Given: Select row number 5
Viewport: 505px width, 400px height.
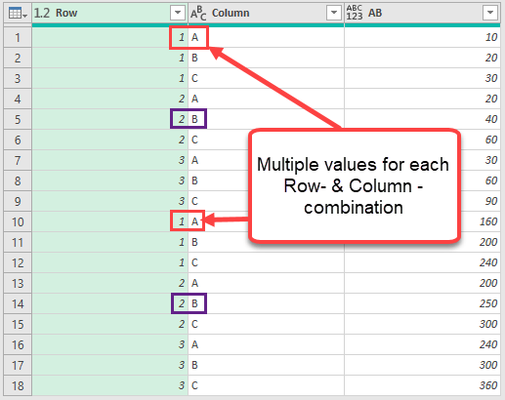Looking at the screenshot, I should click(x=18, y=119).
